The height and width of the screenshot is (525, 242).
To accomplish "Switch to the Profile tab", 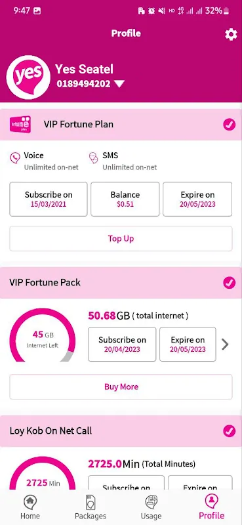I will [x=212, y=507].
